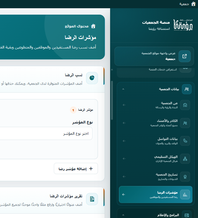Click the تقرير مؤشرات الرضا document icon
The height and width of the screenshot is (218, 198).
click(92, 199)
